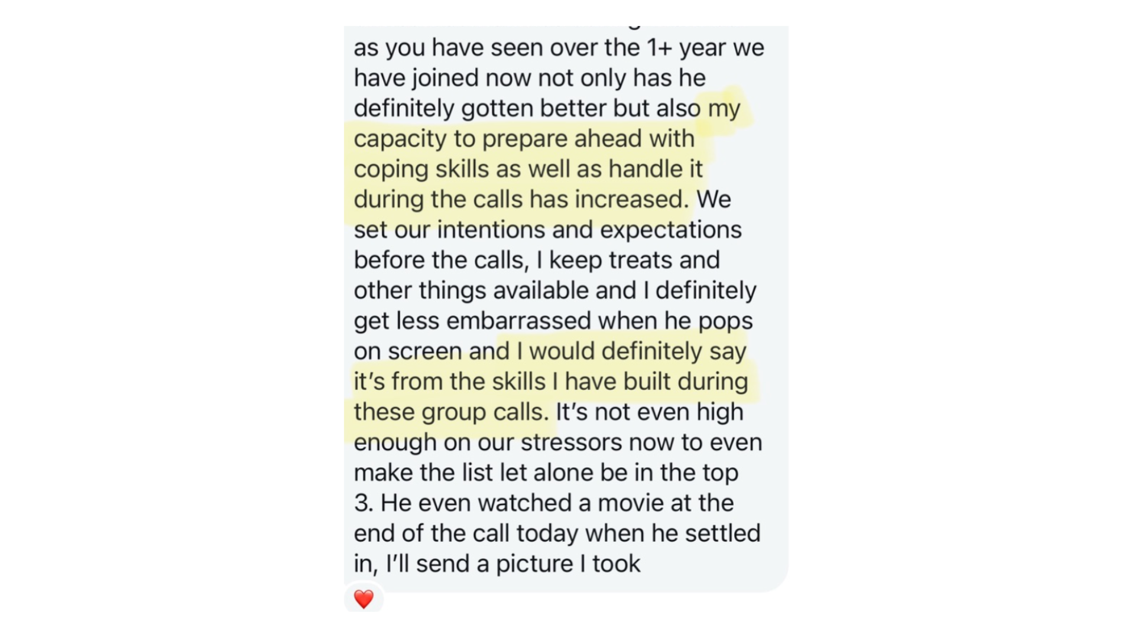
Task: Click the words 'definitely gotten better but also'
Action: point(527,109)
